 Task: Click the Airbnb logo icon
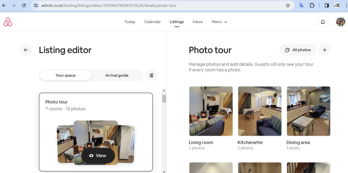coord(8,22)
